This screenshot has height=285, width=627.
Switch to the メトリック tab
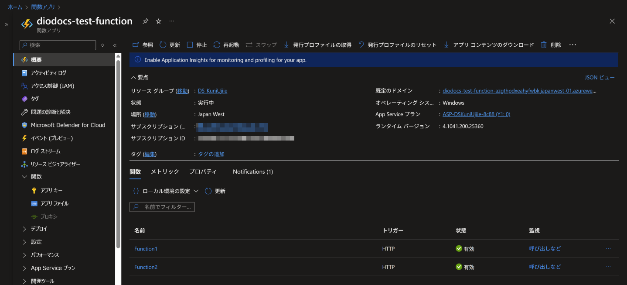tap(165, 172)
